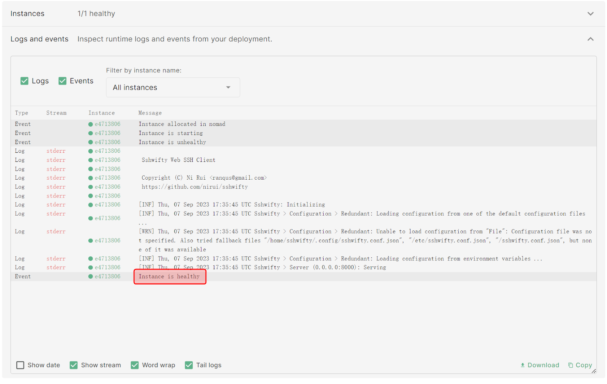Collapse the Logs and events section
This screenshot has width=607, height=384.
(590, 39)
